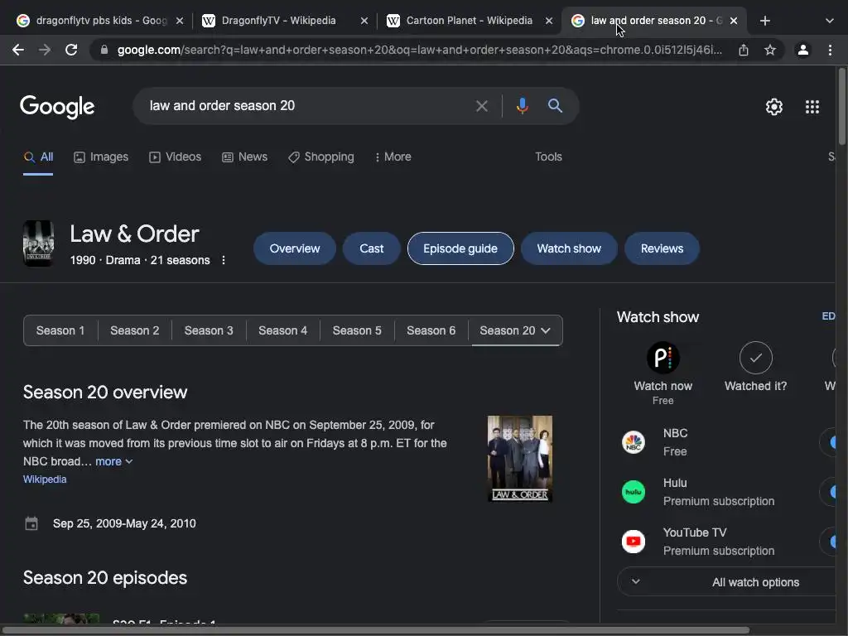
Task: Open the tab search chevron
Action: point(830,21)
